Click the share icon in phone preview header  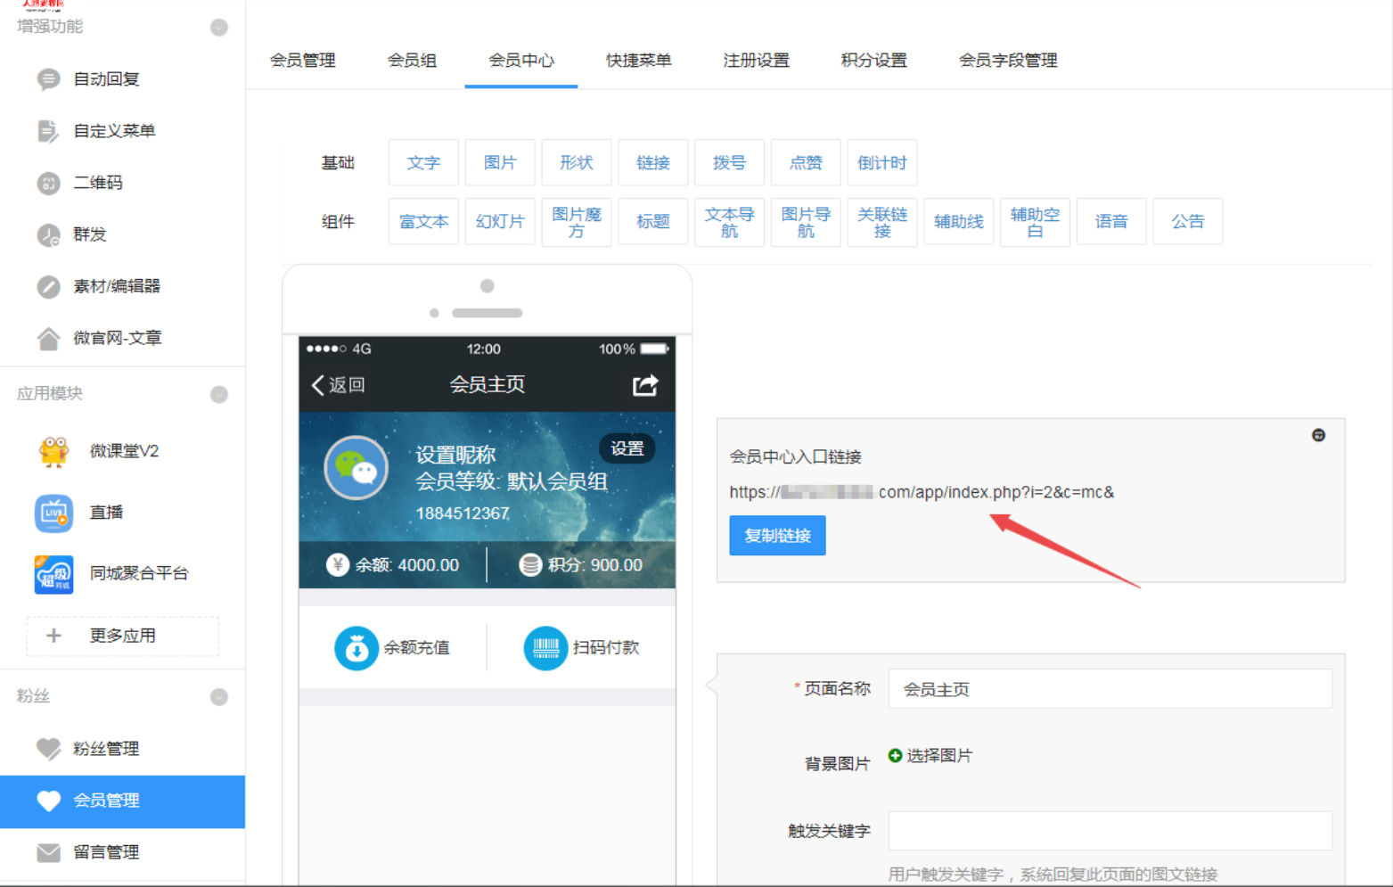pyautogui.click(x=645, y=385)
